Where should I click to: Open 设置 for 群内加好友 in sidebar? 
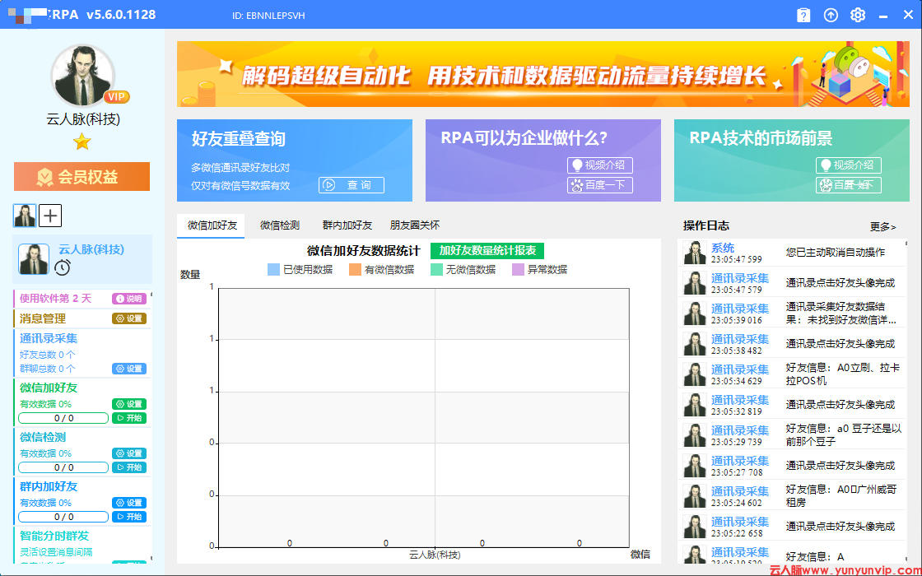[128, 503]
